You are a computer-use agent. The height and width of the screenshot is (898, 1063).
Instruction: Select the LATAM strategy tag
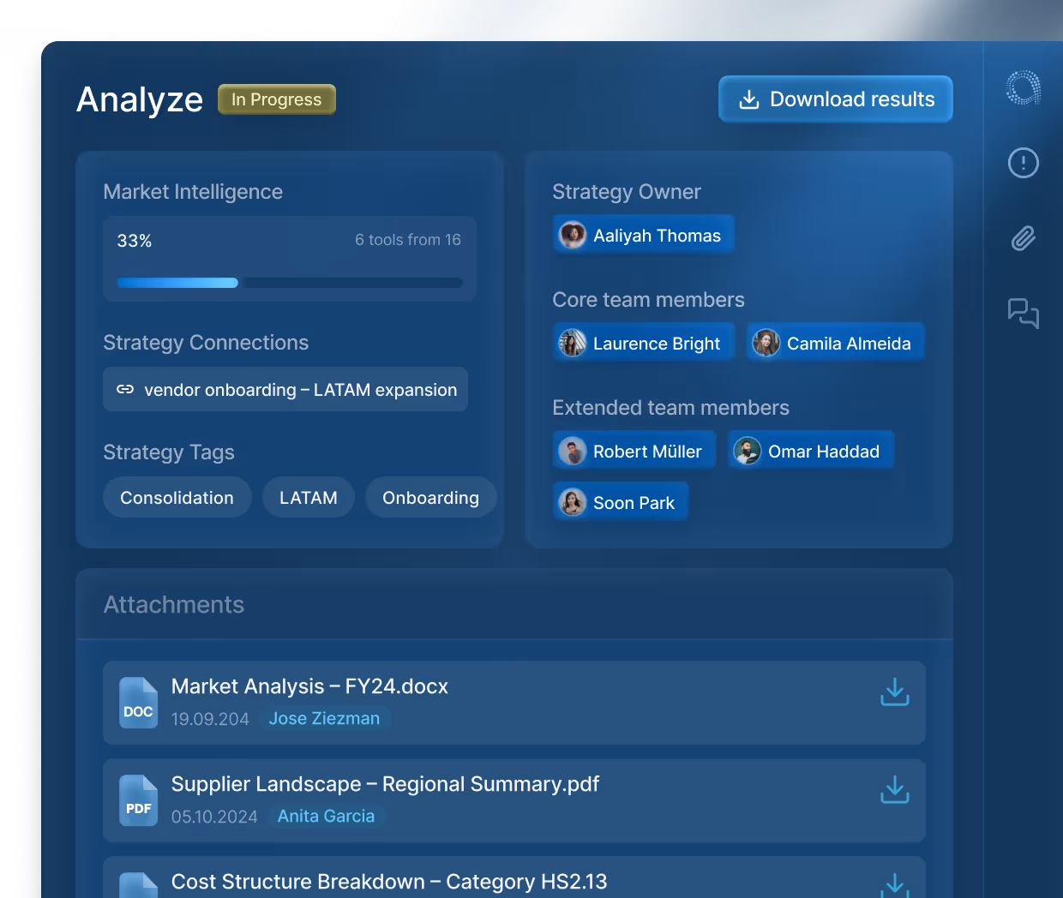308,497
